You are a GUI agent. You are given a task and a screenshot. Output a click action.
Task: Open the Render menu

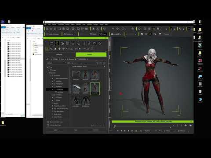coord(78,25)
